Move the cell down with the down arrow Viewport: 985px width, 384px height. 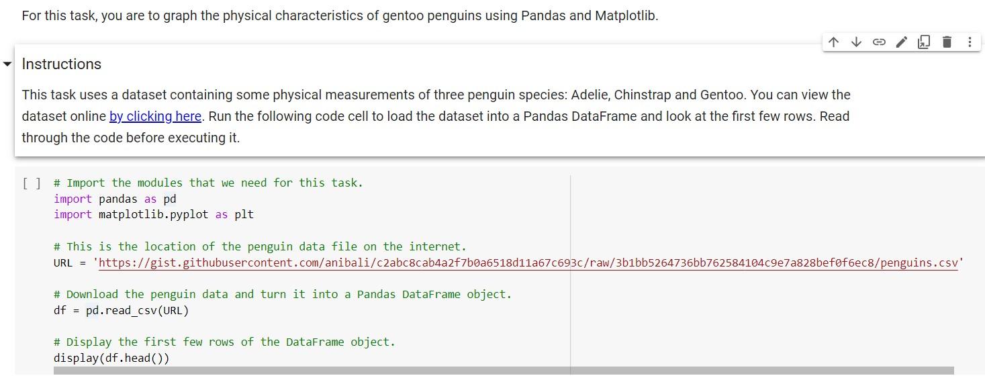tap(856, 42)
